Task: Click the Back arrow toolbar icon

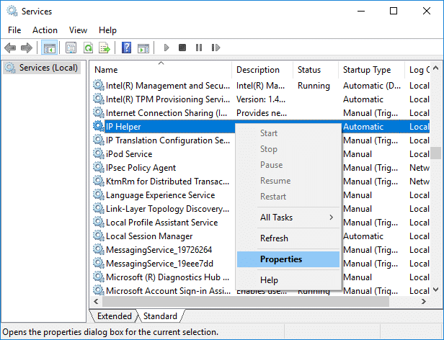Action: click(10, 48)
